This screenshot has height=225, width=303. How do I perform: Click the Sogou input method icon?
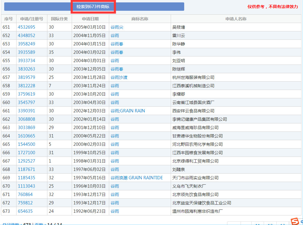[295, 221]
